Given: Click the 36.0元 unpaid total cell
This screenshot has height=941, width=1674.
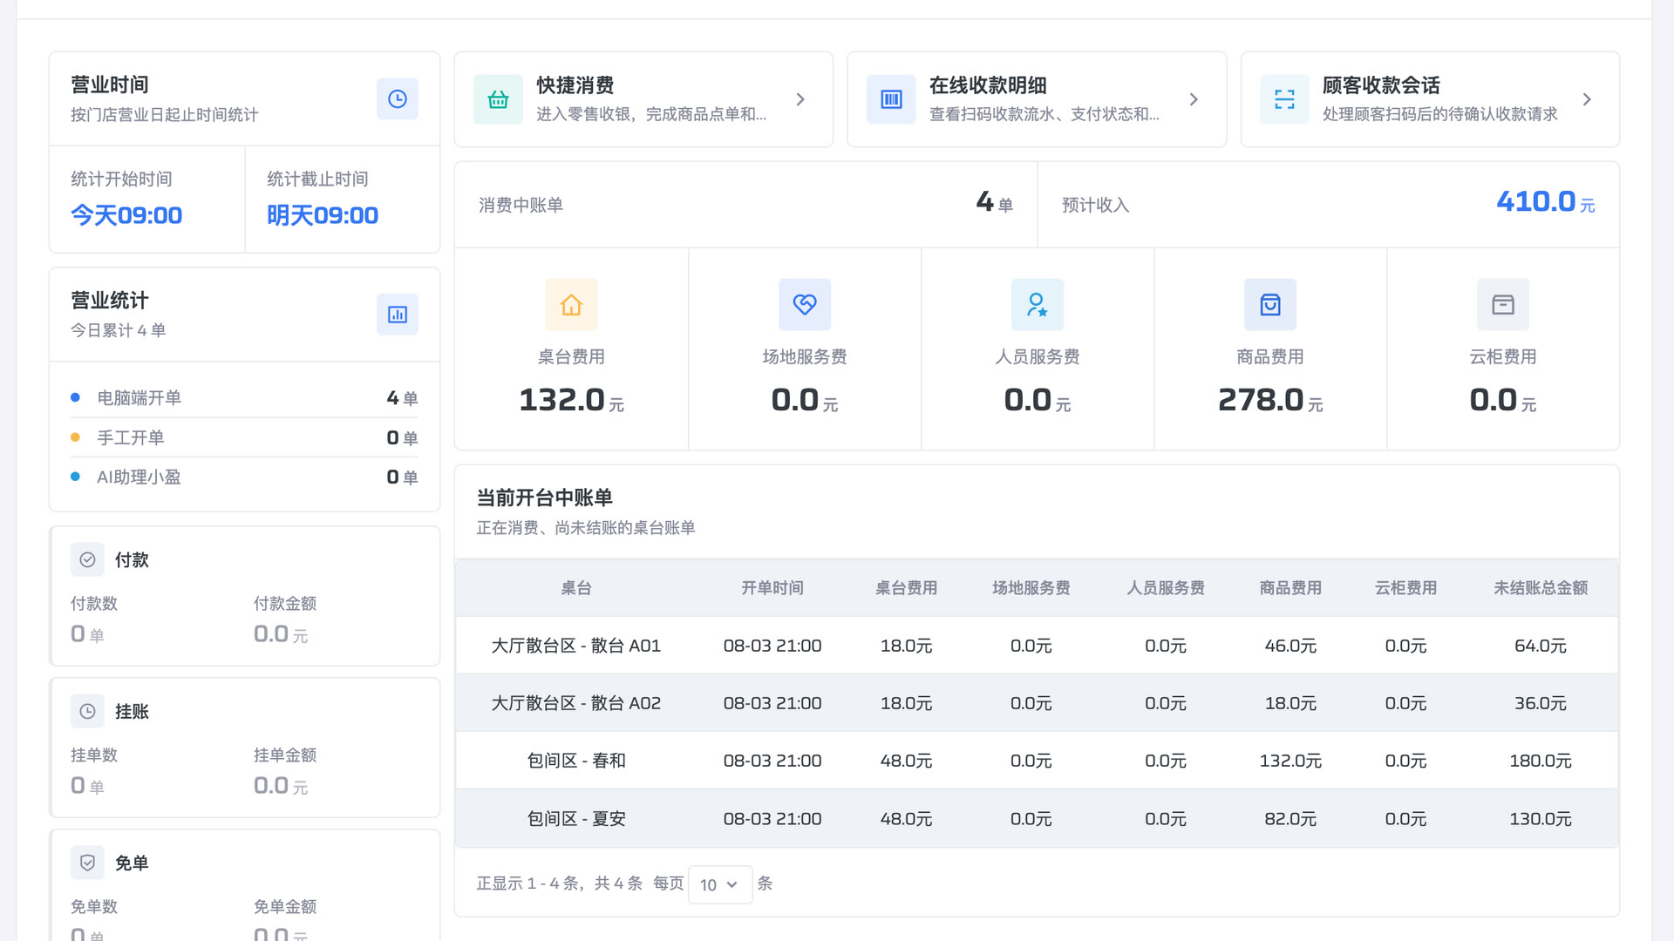Looking at the screenshot, I should click(x=1541, y=703).
